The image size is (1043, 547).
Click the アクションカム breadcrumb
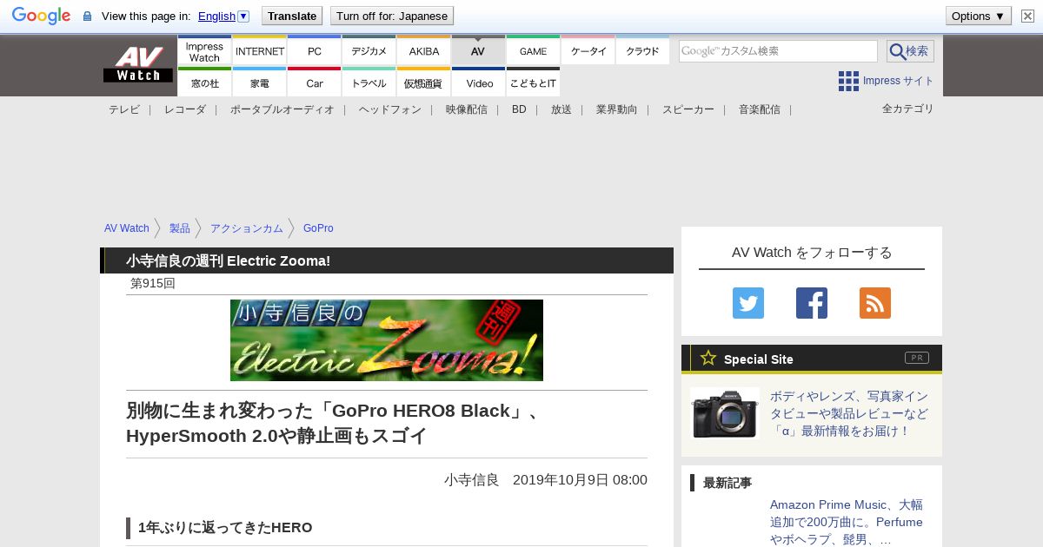pyautogui.click(x=247, y=228)
